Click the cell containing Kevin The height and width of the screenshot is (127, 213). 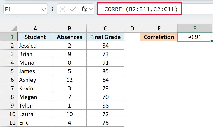[35, 88]
